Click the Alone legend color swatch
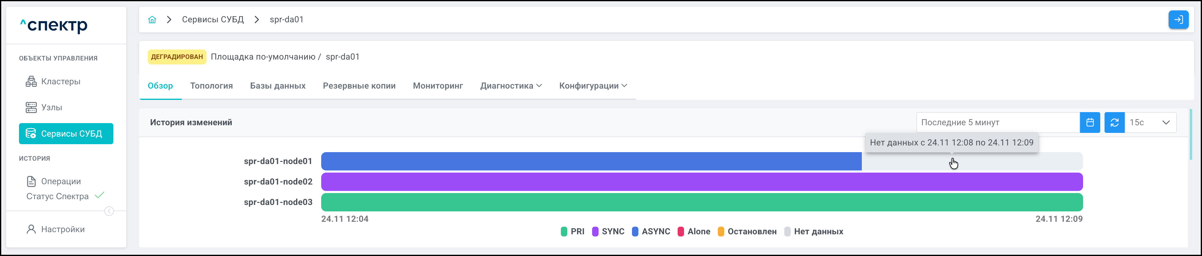 click(681, 231)
